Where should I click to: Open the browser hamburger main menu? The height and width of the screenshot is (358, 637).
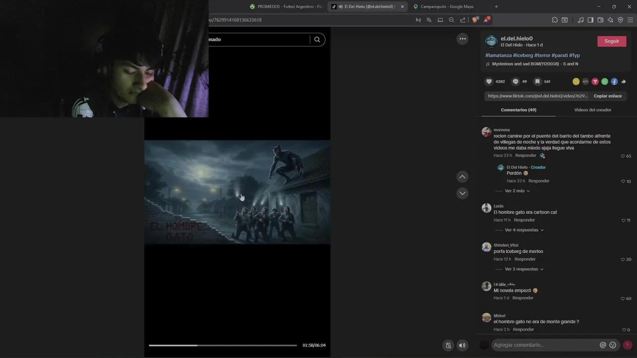tap(631, 20)
